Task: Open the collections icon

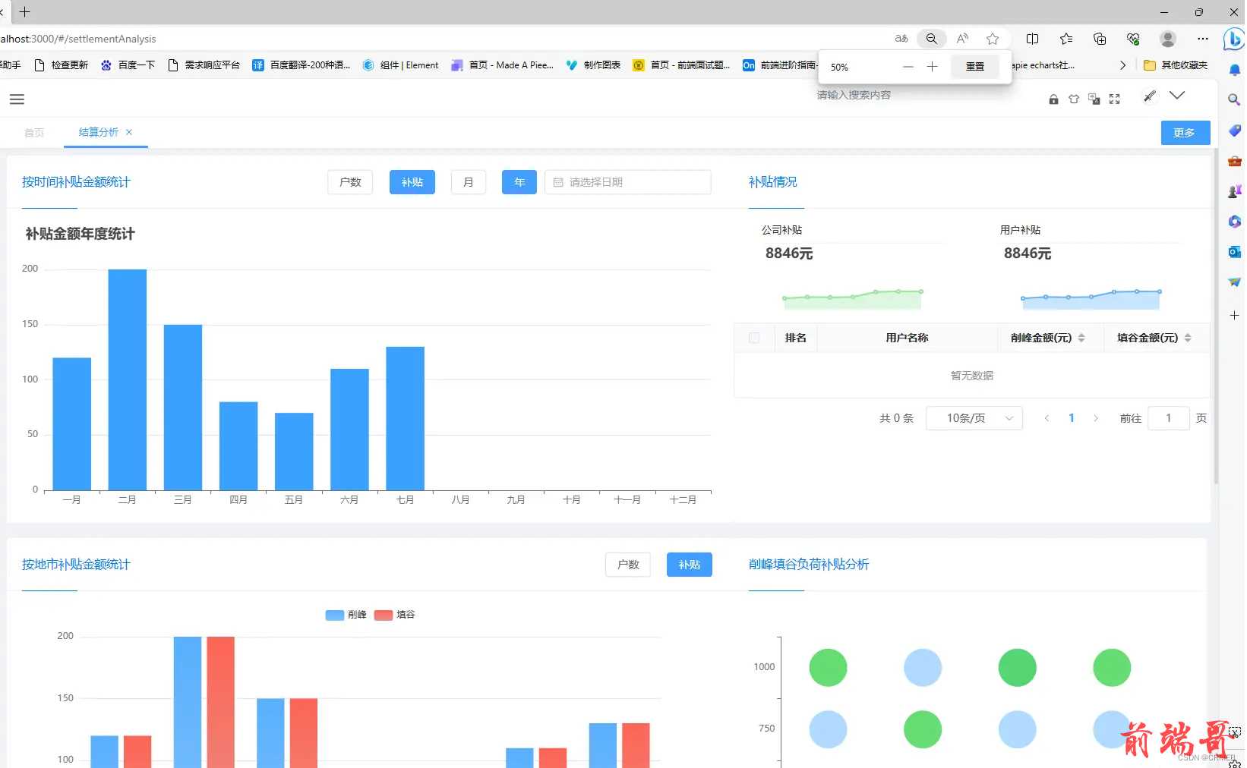Action: tap(1100, 39)
